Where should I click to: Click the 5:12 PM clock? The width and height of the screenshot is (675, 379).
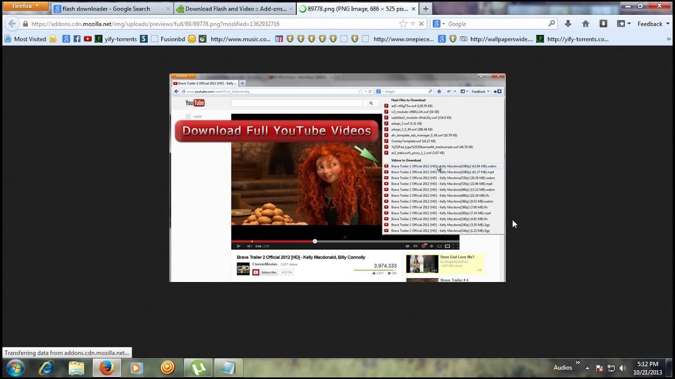point(648,364)
